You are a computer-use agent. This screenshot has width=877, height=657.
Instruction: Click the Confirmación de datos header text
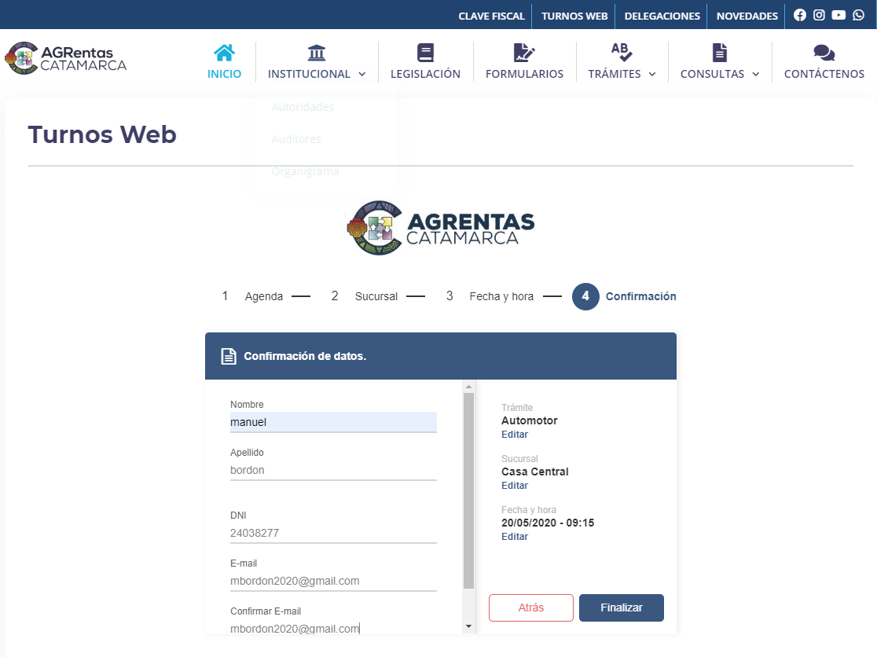(x=305, y=356)
